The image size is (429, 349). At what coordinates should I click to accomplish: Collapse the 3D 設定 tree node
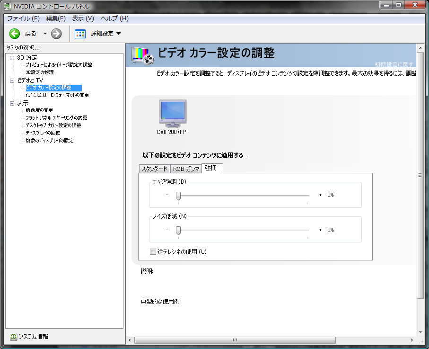(12, 58)
